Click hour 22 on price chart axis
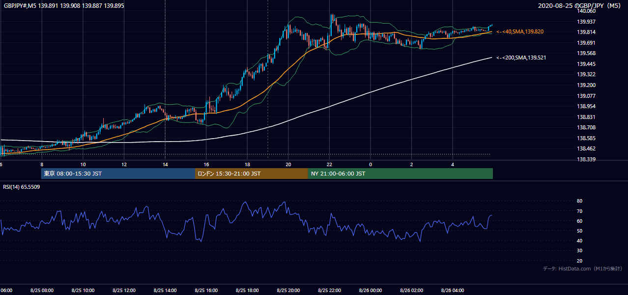 click(x=329, y=164)
